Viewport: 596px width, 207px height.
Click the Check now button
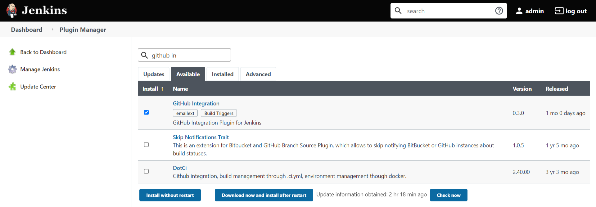(x=449, y=195)
